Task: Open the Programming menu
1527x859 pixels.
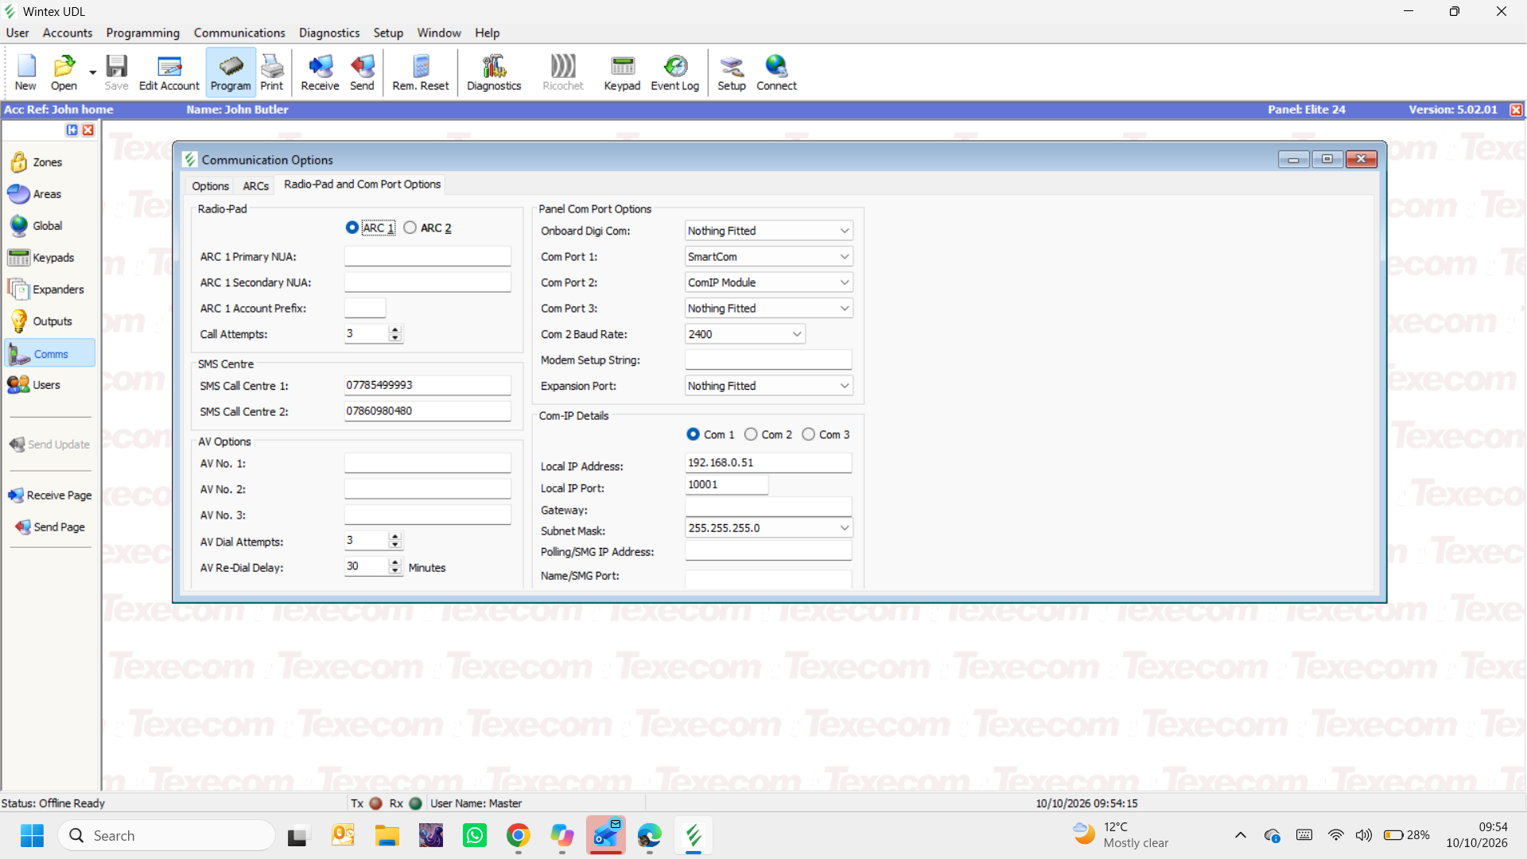Action: (142, 33)
